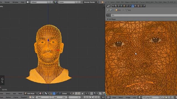The height and width of the screenshot is (99, 177).
Task: Toggle lock time to other windows
Action: (x=33, y=97)
